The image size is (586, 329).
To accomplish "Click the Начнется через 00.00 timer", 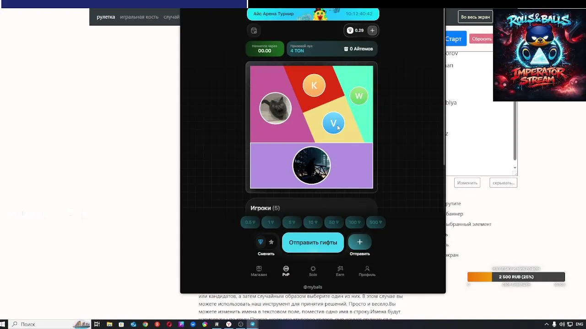I will pyautogui.click(x=265, y=49).
